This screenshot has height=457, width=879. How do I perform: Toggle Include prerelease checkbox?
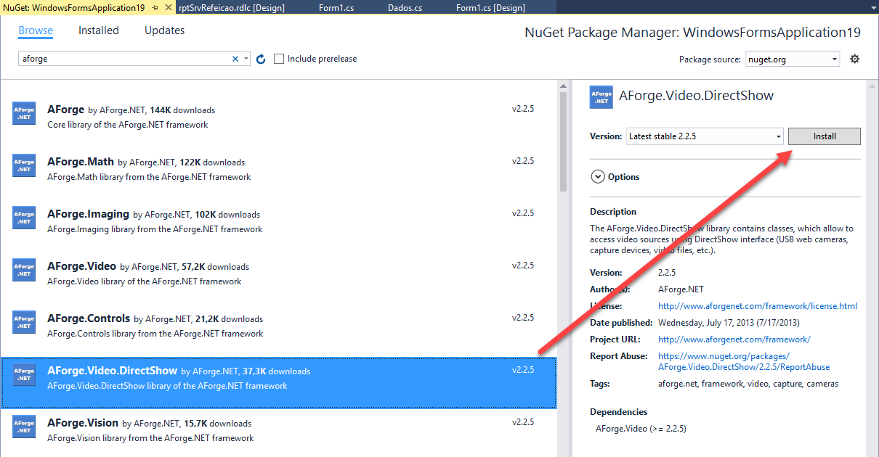click(x=278, y=59)
